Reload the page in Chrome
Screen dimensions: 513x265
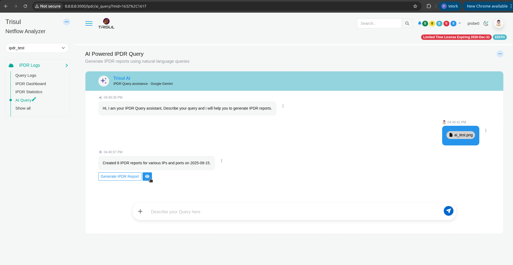pyautogui.click(x=25, y=6)
